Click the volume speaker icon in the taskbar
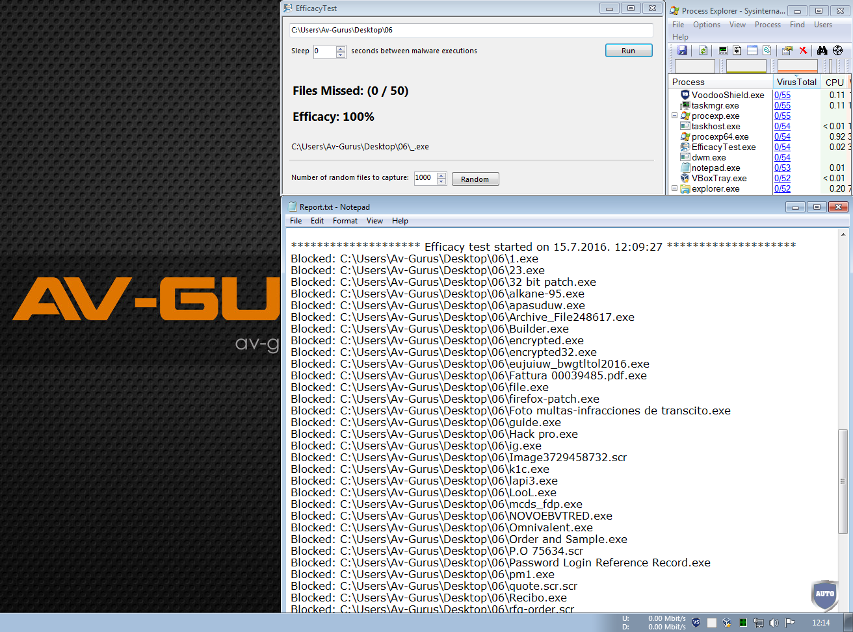The height and width of the screenshot is (632, 853). 774,622
